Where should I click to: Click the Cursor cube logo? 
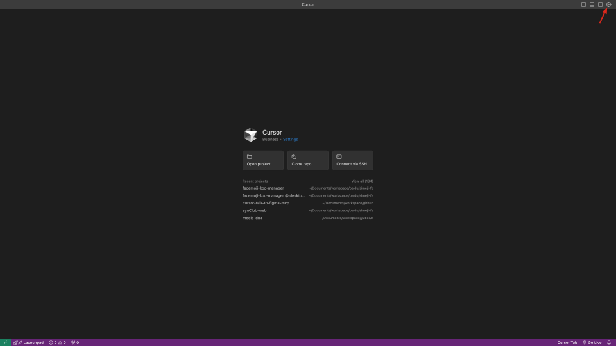pyautogui.click(x=251, y=135)
